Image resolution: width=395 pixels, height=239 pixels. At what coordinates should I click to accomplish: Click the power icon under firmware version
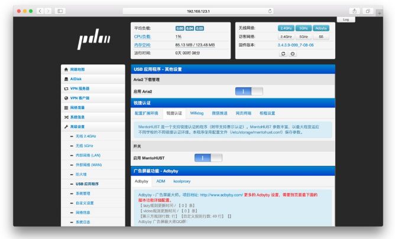[x=293, y=54]
